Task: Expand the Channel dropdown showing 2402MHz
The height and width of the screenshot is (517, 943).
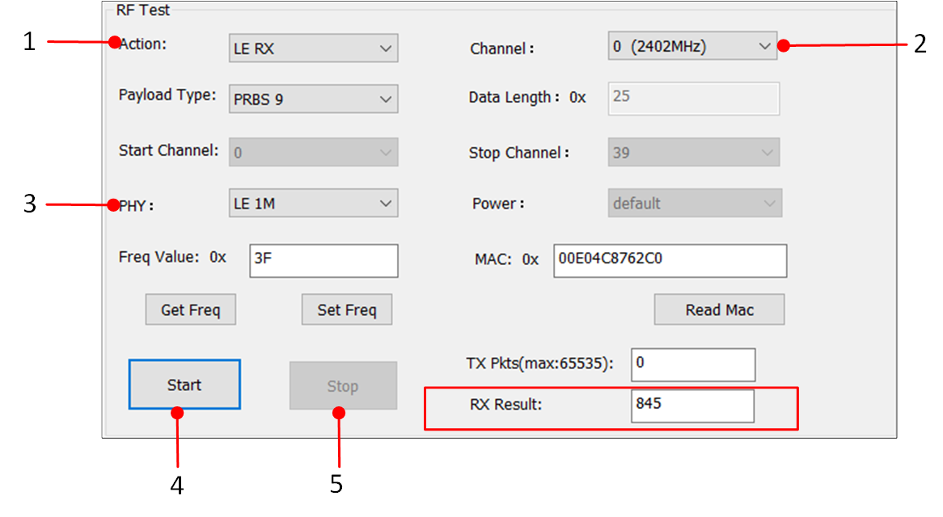Action: pos(691,47)
